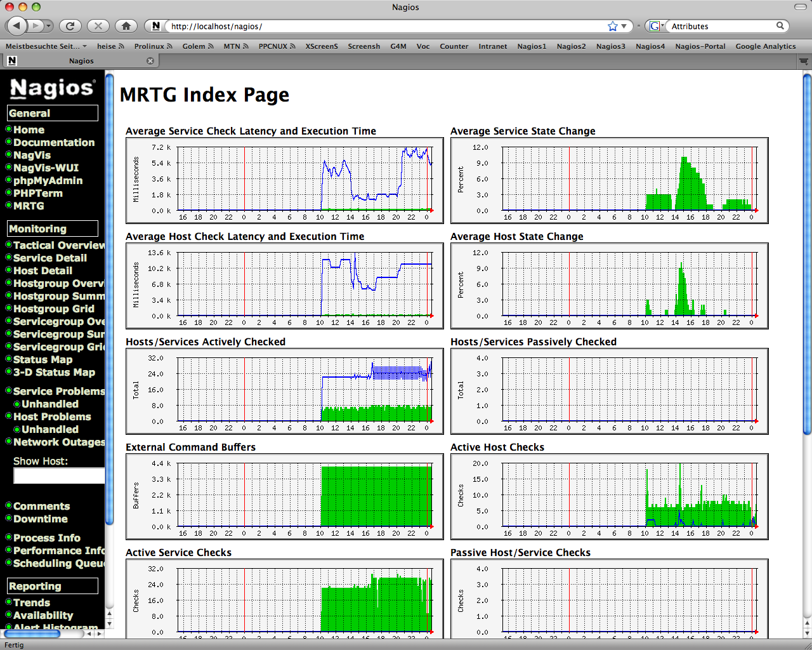The height and width of the screenshot is (650, 812).
Task: Open the home page via house icon
Action: (x=126, y=26)
